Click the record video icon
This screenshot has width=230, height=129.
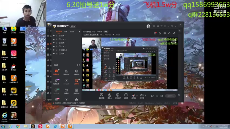[152, 96]
